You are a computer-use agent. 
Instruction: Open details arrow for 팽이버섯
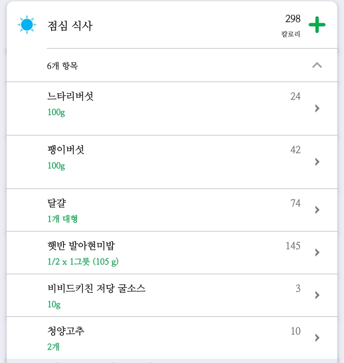tap(317, 162)
